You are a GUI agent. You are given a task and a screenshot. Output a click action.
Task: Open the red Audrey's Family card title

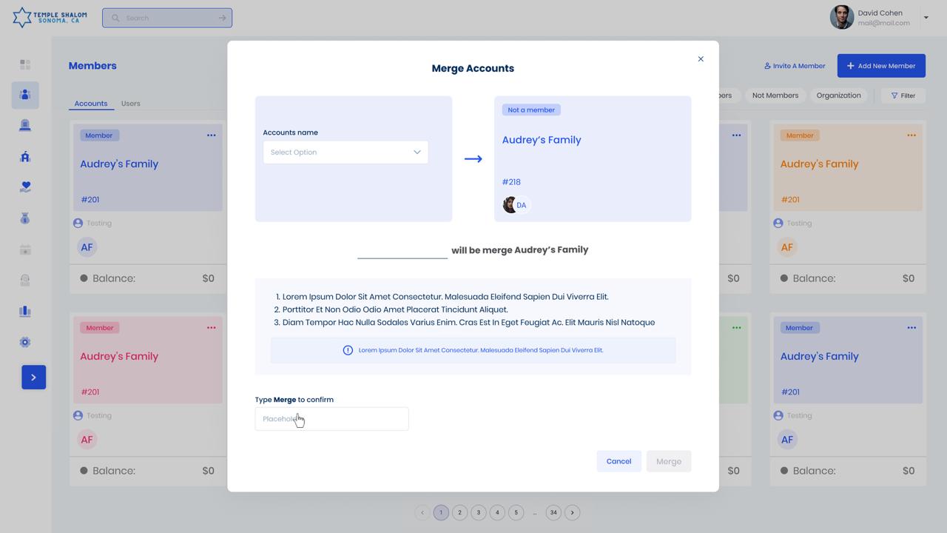point(119,357)
